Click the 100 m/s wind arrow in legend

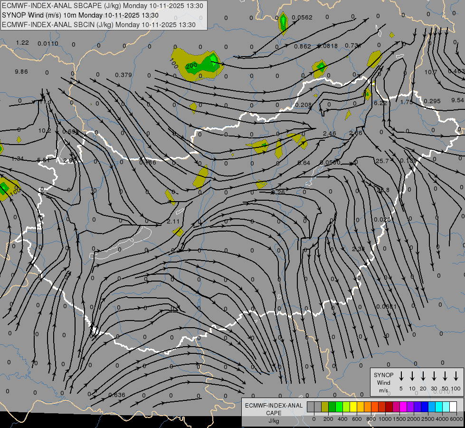(456, 376)
